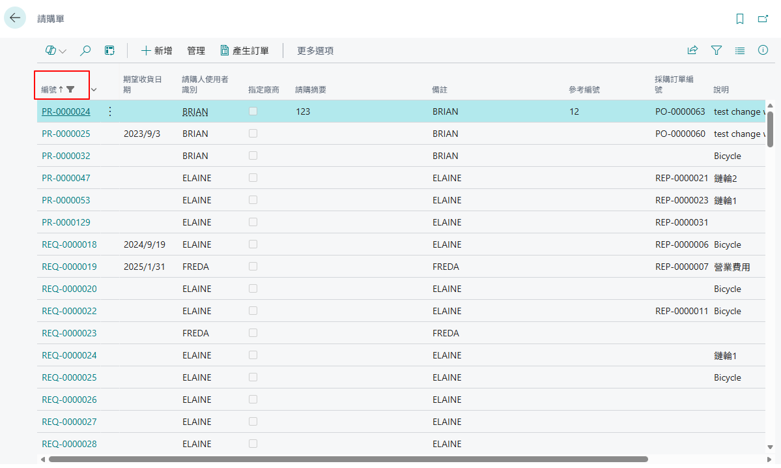Toggle 指定廠商 checkbox for REQ-0000027

pos(253,421)
